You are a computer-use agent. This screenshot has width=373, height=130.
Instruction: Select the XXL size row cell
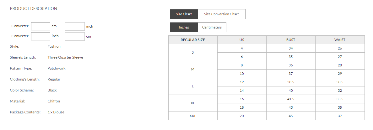click(x=193, y=116)
